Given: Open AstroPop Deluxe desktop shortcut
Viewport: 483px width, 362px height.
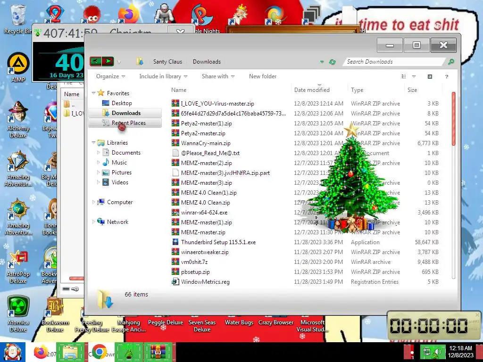Looking at the screenshot, I should click(19, 267).
